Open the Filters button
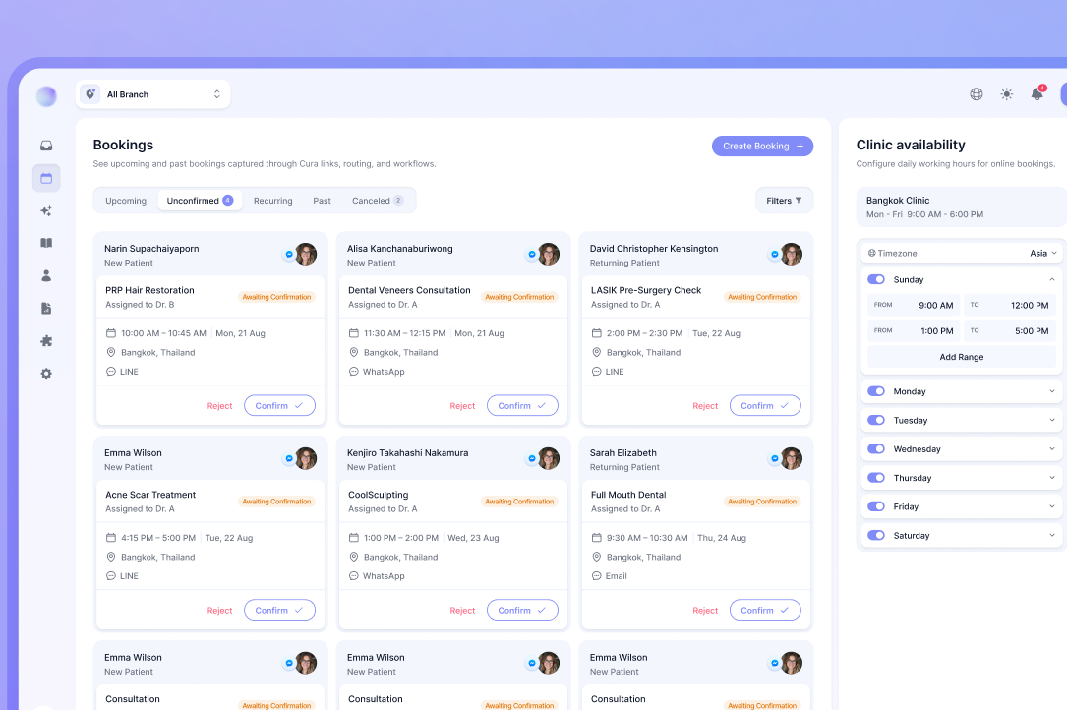The width and height of the screenshot is (1067, 710). pyautogui.click(x=785, y=201)
